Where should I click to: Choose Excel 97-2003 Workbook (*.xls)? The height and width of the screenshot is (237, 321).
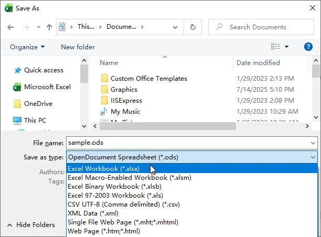192,196
